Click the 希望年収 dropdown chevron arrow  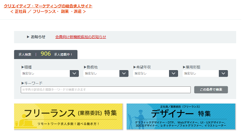click(x=174, y=74)
